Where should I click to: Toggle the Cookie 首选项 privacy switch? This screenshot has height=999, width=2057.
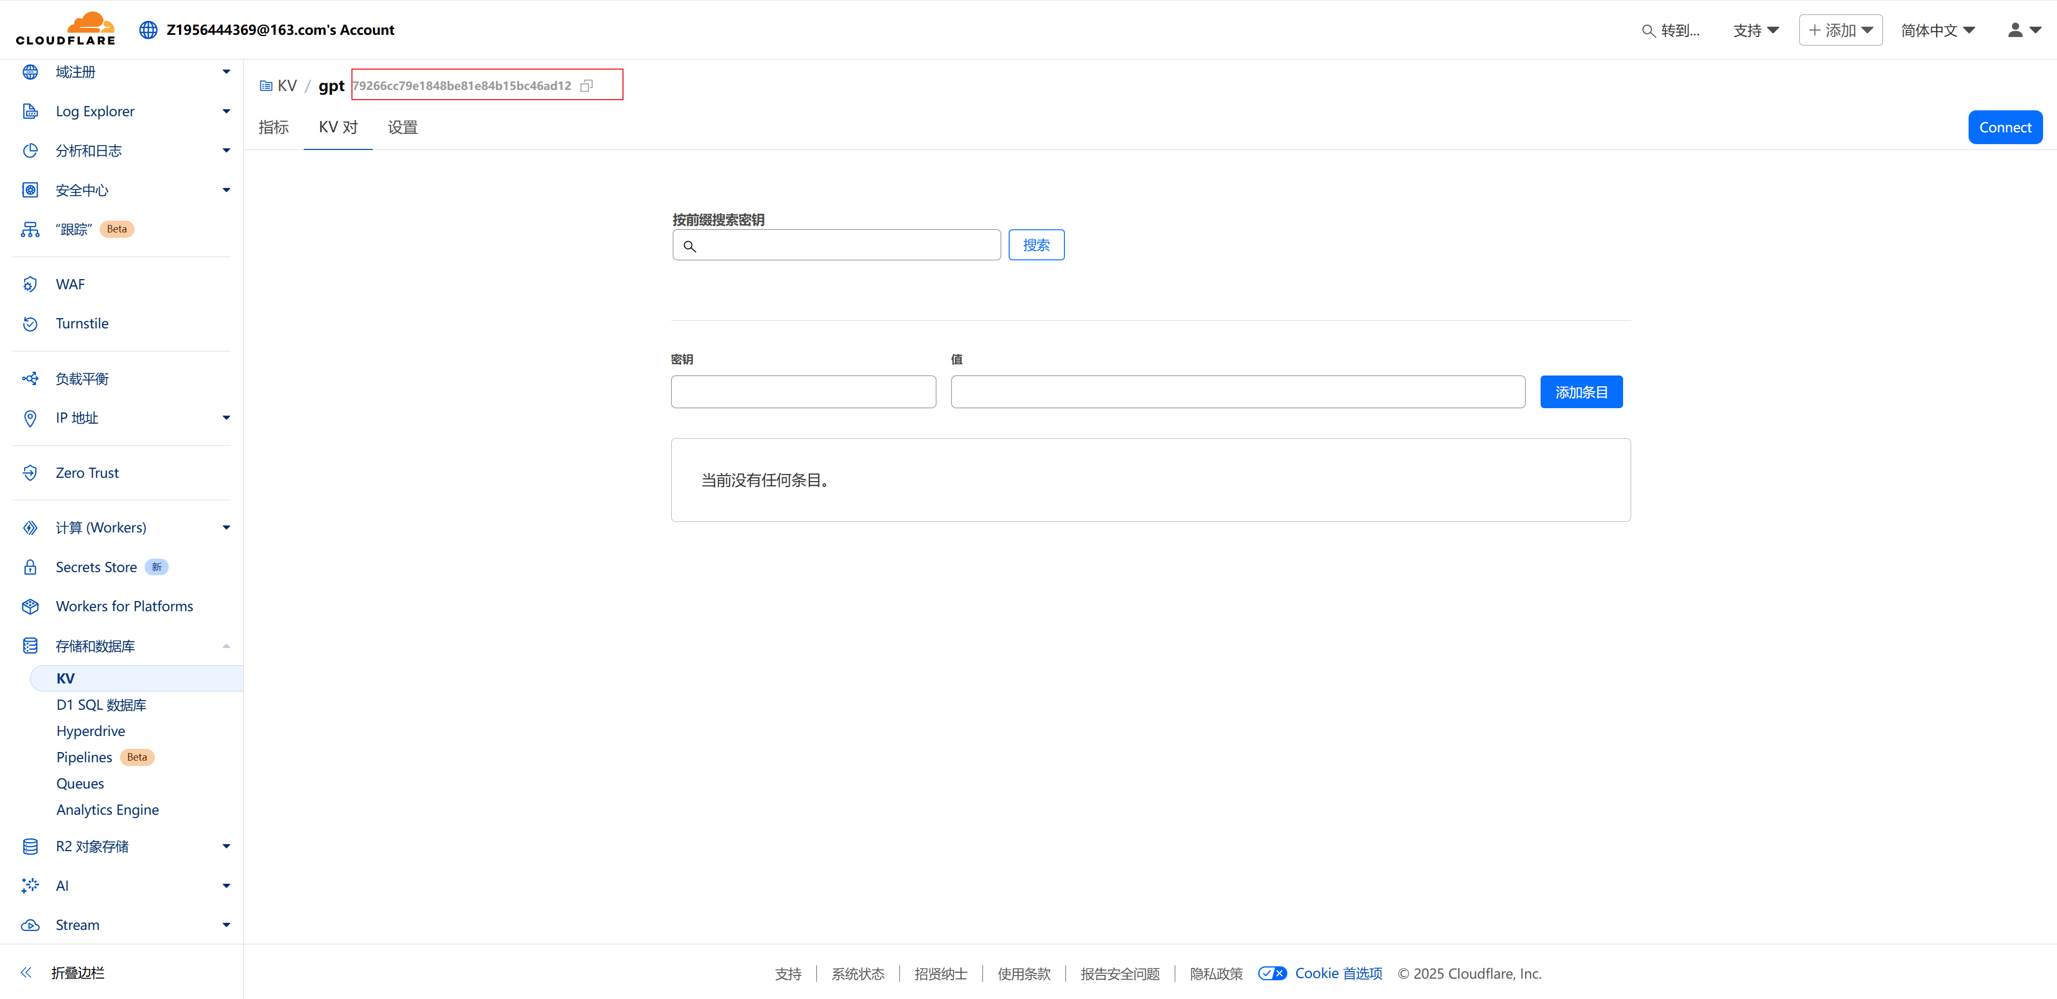(x=1272, y=973)
